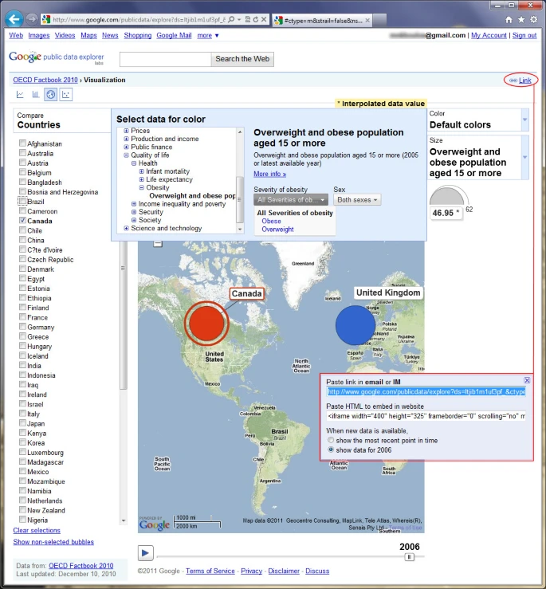Click the red Canada bubble
Screen dimensions: 546x589
pos(206,323)
